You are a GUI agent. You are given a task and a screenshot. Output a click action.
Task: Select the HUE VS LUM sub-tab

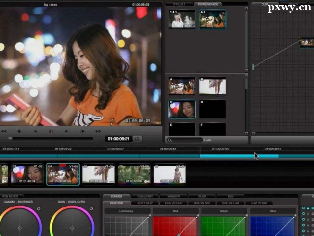(231, 203)
